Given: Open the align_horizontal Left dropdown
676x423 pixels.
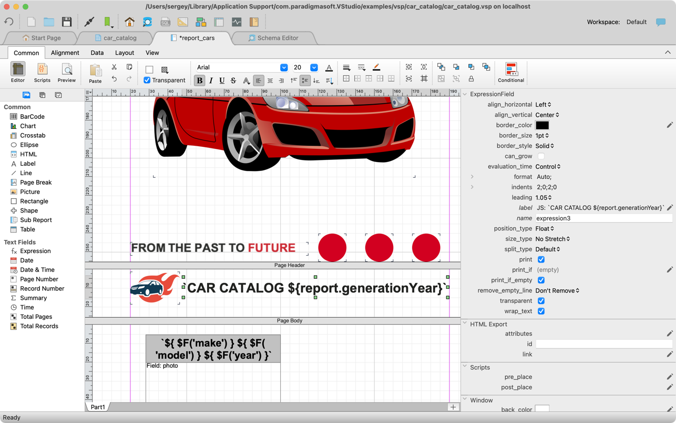Looking at the screenshot, I should tap(544, 105).
